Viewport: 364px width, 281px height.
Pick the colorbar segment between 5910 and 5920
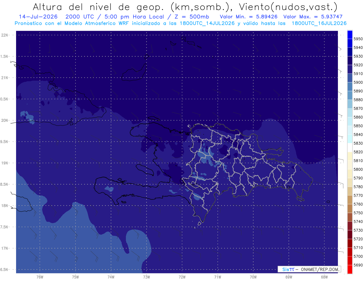click(x=350, y=69)
